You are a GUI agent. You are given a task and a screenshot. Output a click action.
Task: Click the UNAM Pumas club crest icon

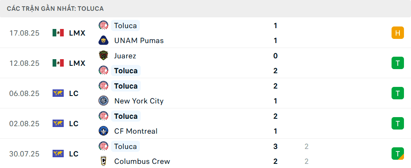103,41
